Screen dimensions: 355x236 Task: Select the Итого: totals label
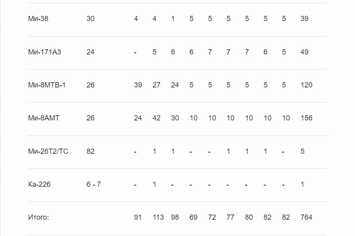pyautogui.click(x=39, y=217)
